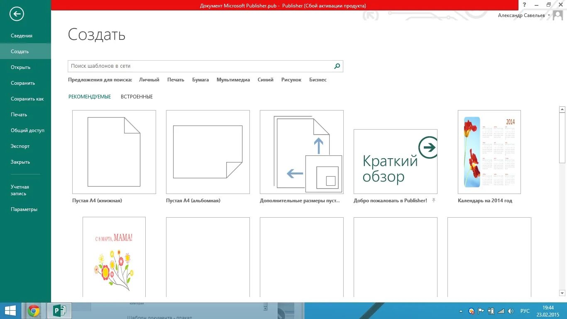Click the scrollbar down arrow of template list

[x=562, y=293]
